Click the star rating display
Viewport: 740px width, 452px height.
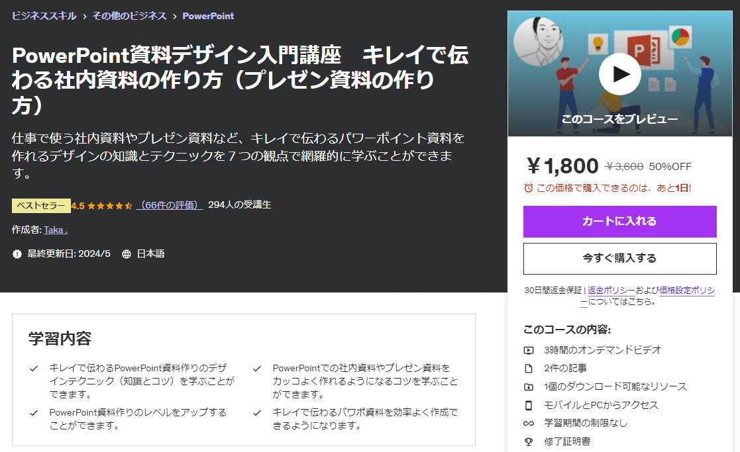[109, 206]
